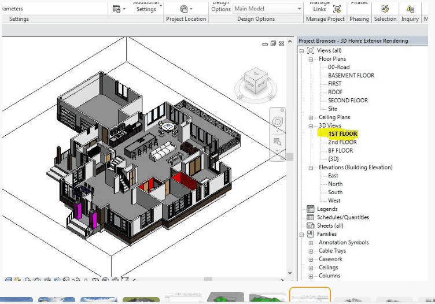The height and width of the screenshot is (304, 435).
Task: Click the Legends icon in Project Browser
Action: [x=311, y=209]
